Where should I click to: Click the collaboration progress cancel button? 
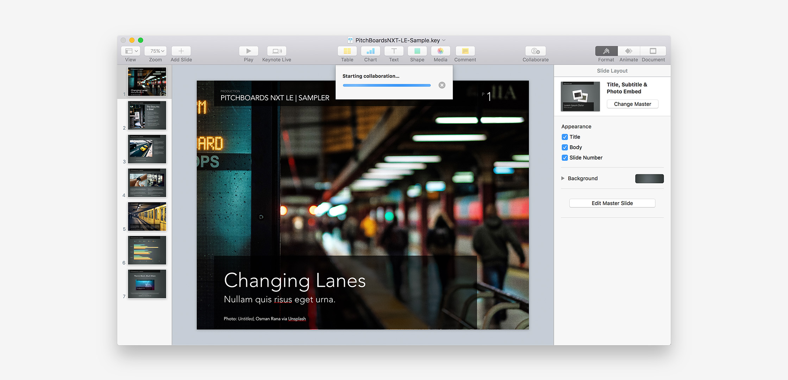[x=442, y=85]
